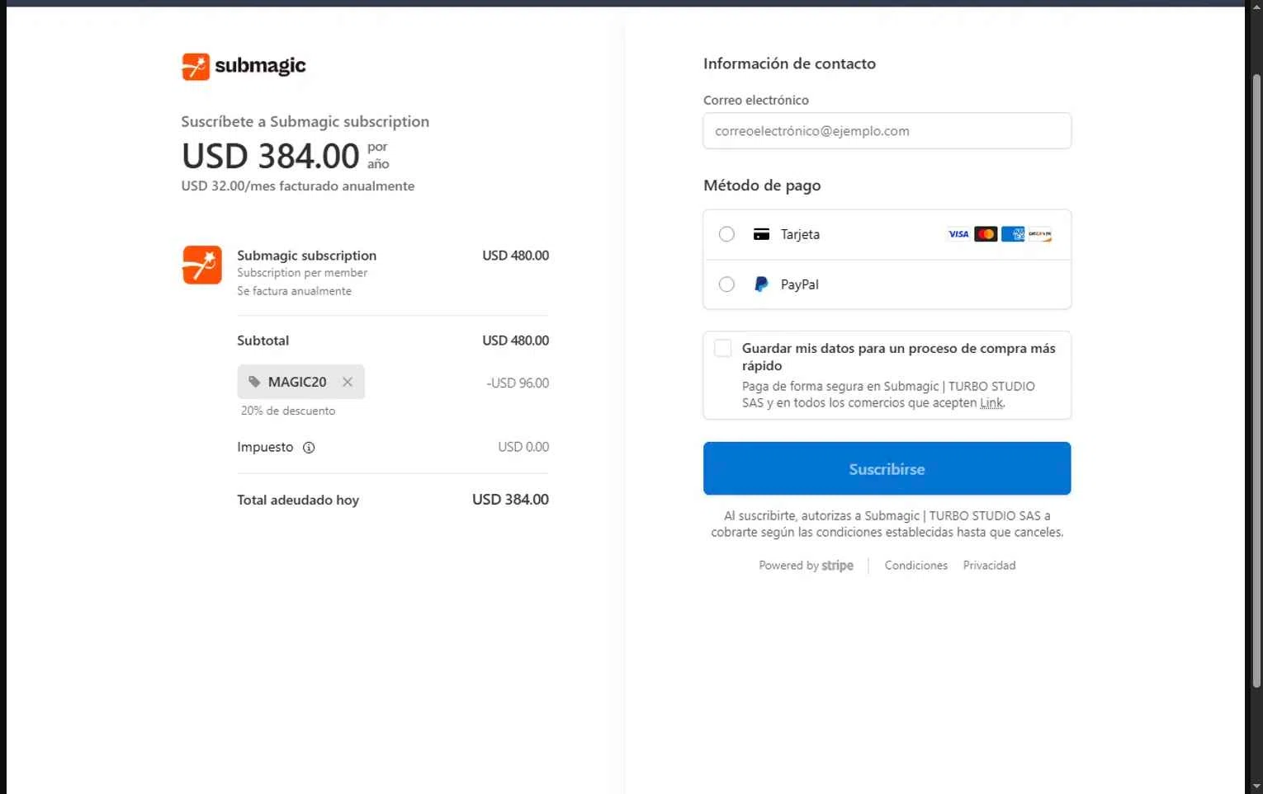The width and height of the screenshot is (1263, 794).
Task: Click the Submagic logo in header
Action: (244, 66)
